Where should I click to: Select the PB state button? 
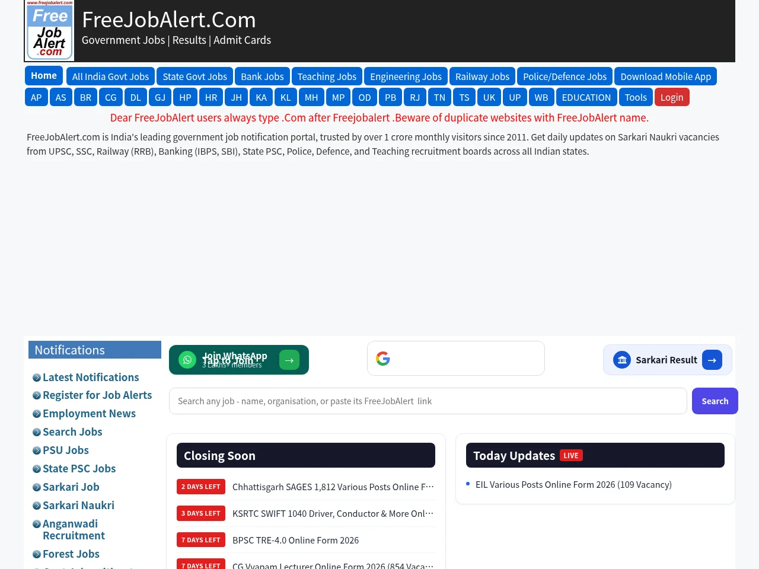click(391, 97)
